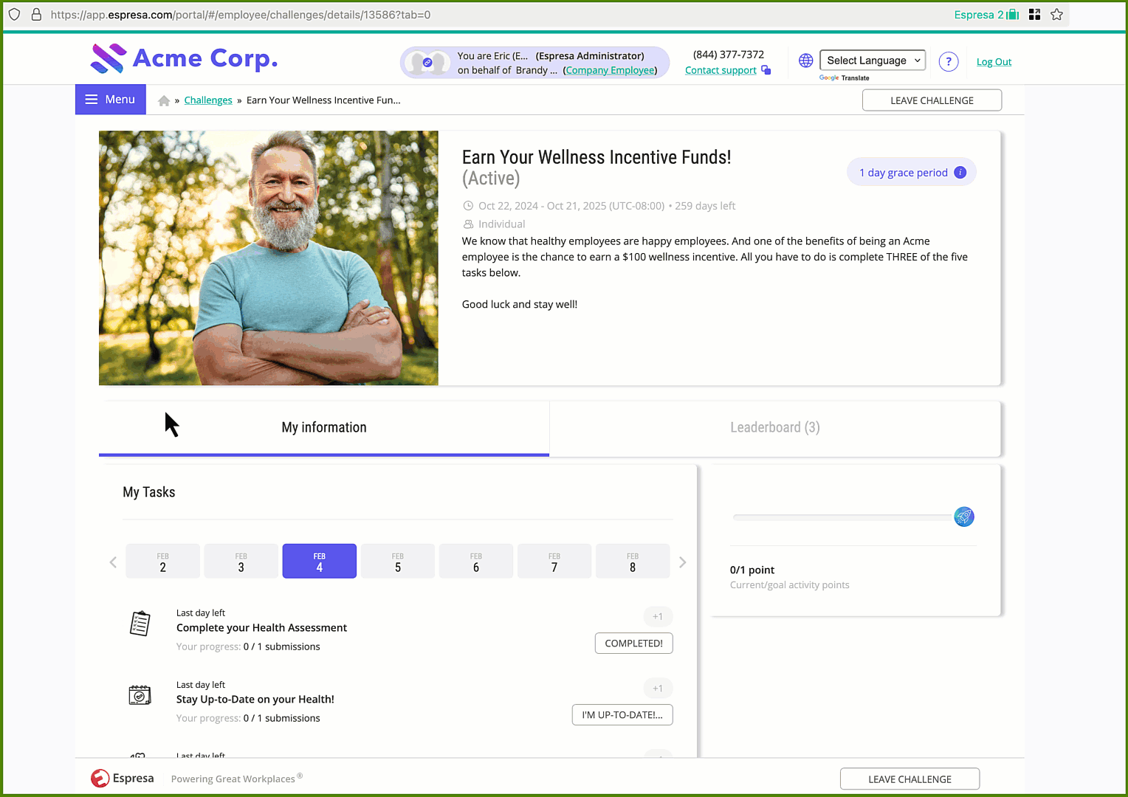
Task: Click the globe language icon
Action: pyautogui.click(x=806, y=61)
